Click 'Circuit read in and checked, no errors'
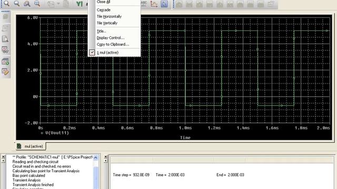Image resolution: width=337 pixels, height=189 pixels. [x=42, y=166]
